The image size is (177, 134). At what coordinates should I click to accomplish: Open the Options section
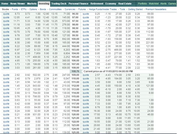coord(33,9)
